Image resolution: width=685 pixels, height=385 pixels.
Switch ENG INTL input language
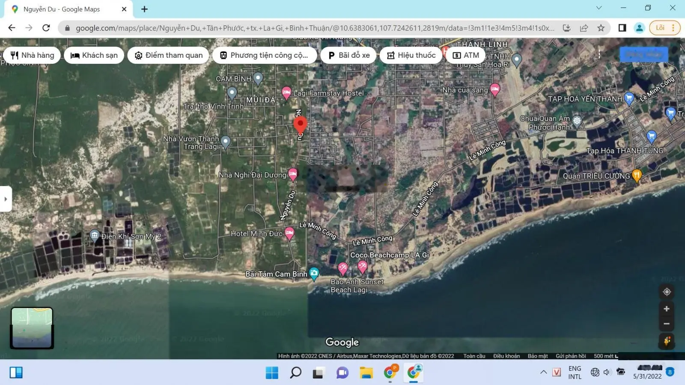click(575, 372)
